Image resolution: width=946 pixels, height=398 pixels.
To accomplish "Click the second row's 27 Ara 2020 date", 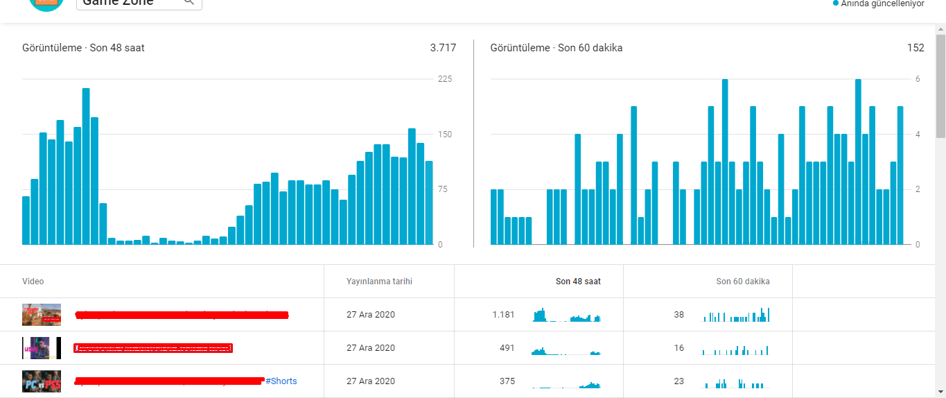I will pyautogui.click(x=371, y=348).
